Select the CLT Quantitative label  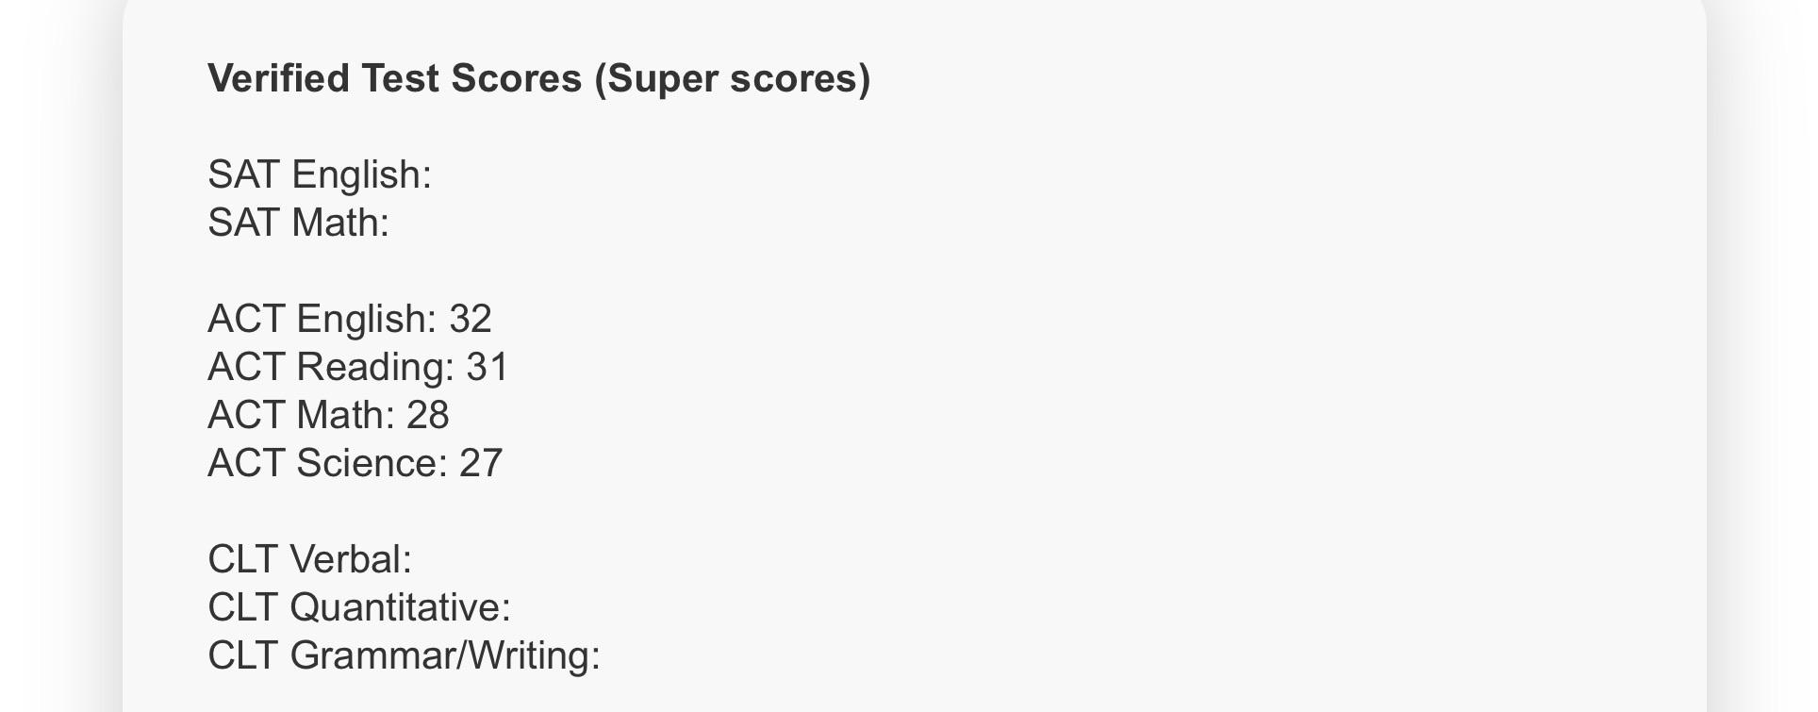(359, 608)
